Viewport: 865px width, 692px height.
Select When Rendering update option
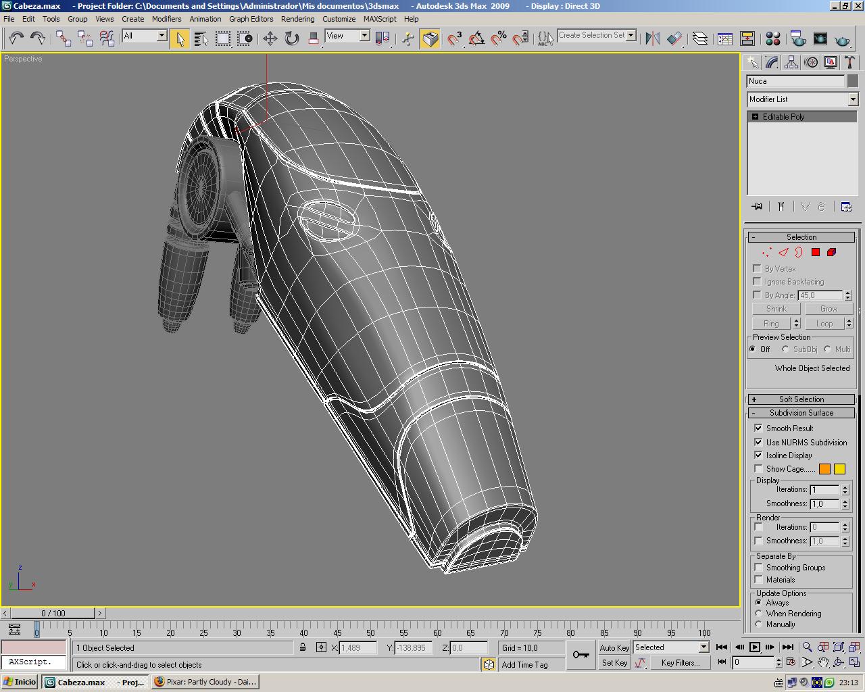(758, 614)
